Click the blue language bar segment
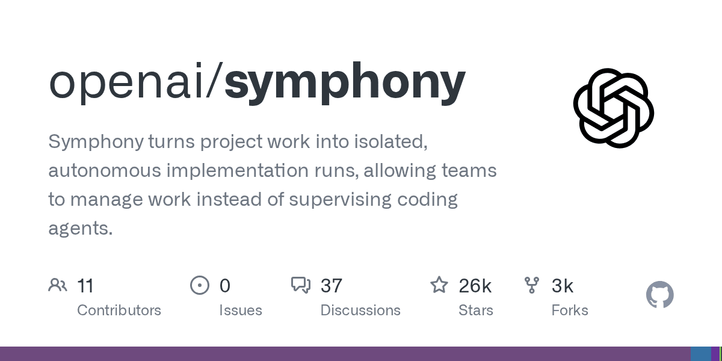Screen dimensions: 722x361 click(x=701, y=354)
